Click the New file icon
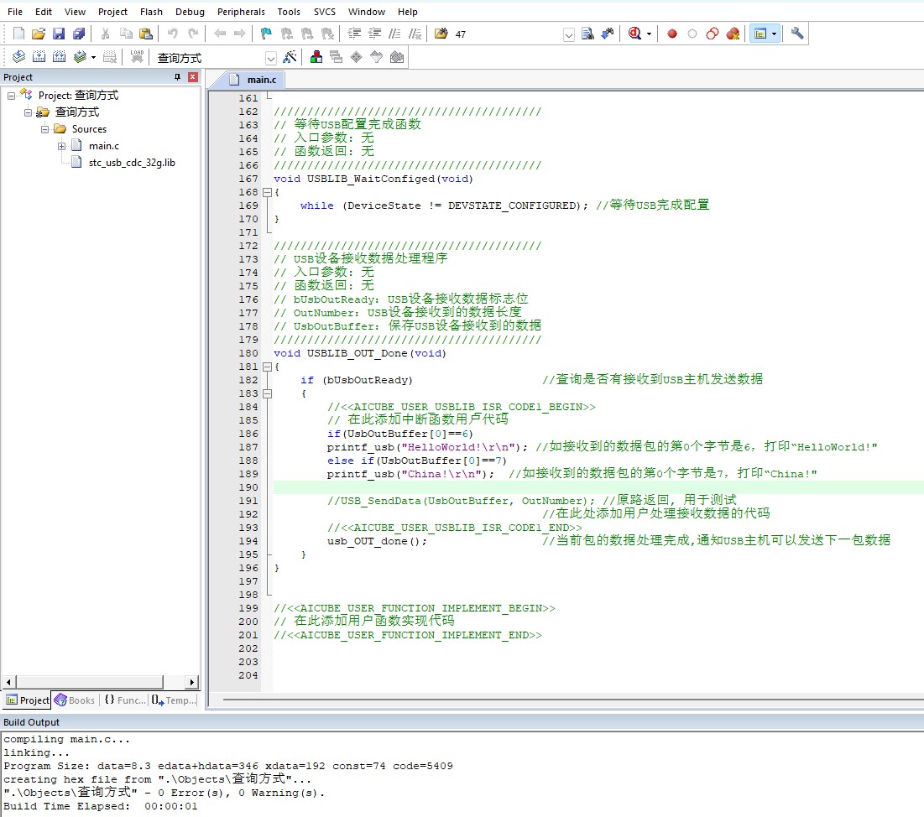The width and height of the screenshot is (924, 817). (x=18, y=34)
